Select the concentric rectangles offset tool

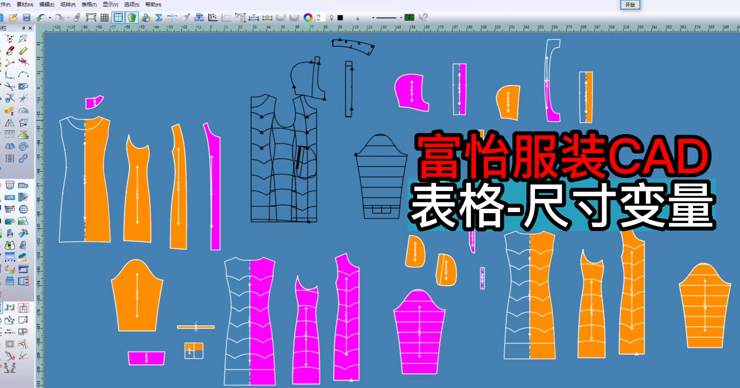10,344
